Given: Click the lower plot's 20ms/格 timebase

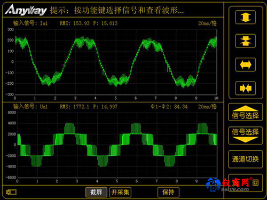Looking at the screenshot, I should (x=207, y=107).
